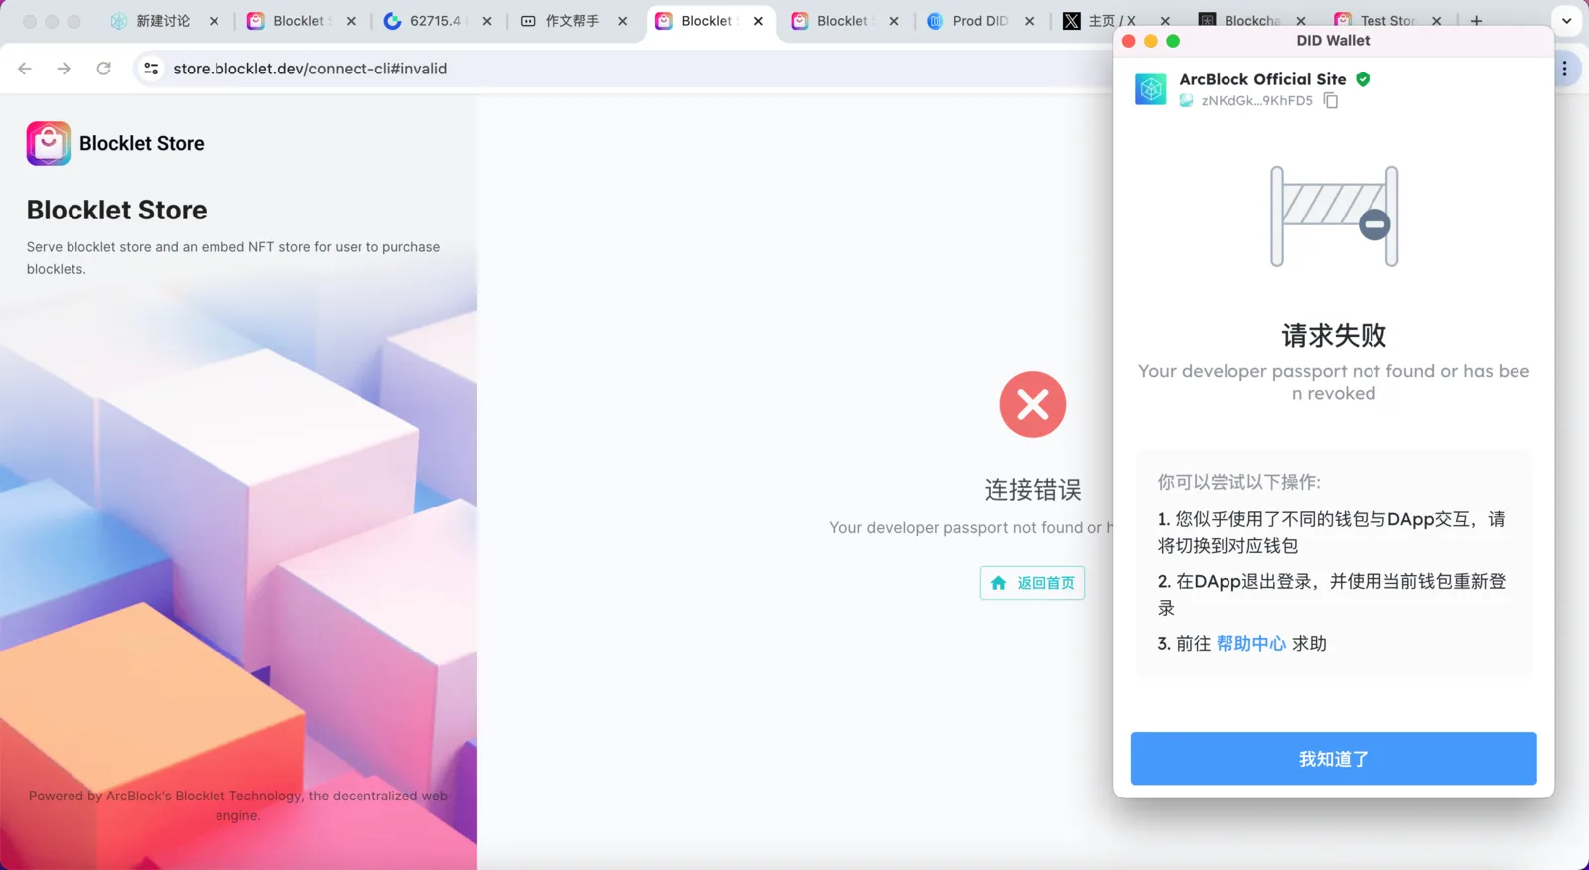Click suggestion 2 about 退出登录
The width and height of the screenshot is (1589, 870).
coord(1332,594)
